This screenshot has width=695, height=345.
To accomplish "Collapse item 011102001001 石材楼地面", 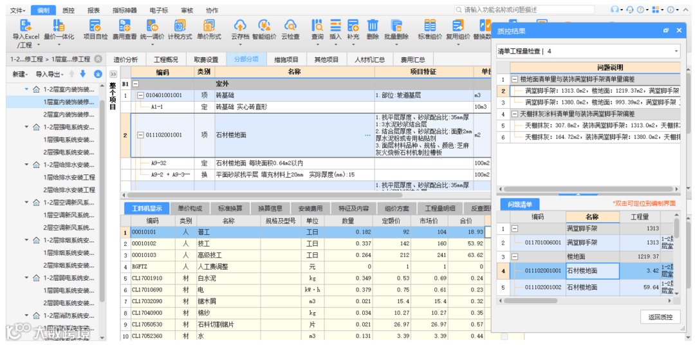I will click(x=140, y=135).
